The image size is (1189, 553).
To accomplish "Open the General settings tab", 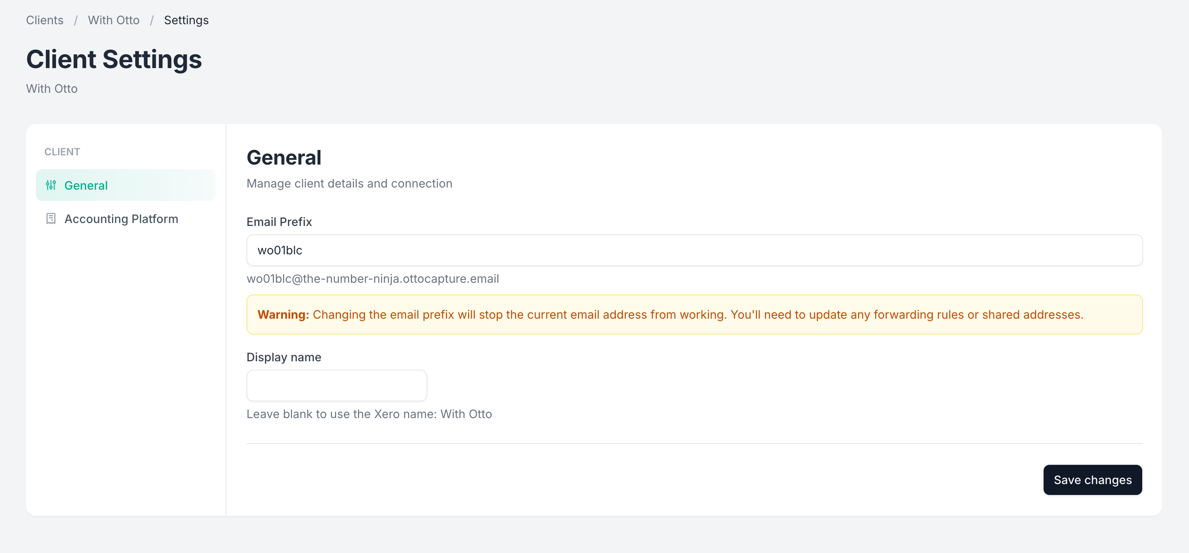I will click(x=126, y=185).
